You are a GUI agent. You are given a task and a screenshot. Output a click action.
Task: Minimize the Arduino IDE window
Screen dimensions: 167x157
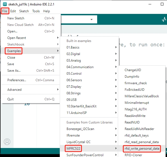pos(150,4)
